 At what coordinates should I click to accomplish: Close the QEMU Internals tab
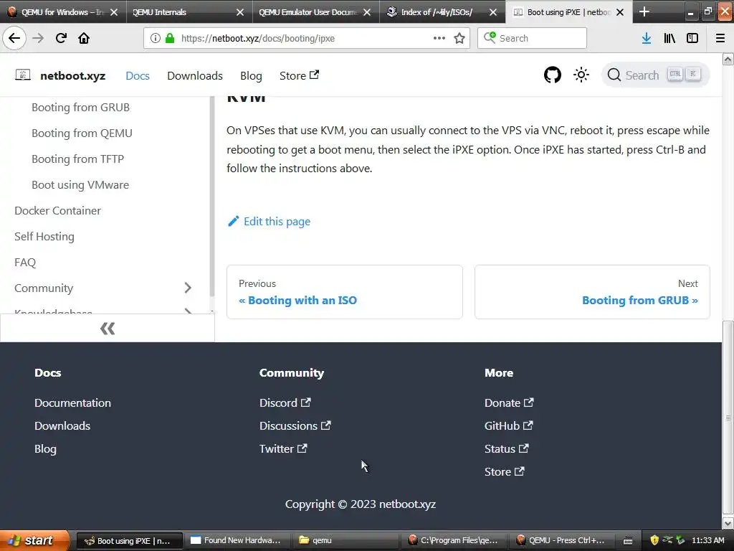click(x=239, y=12)
